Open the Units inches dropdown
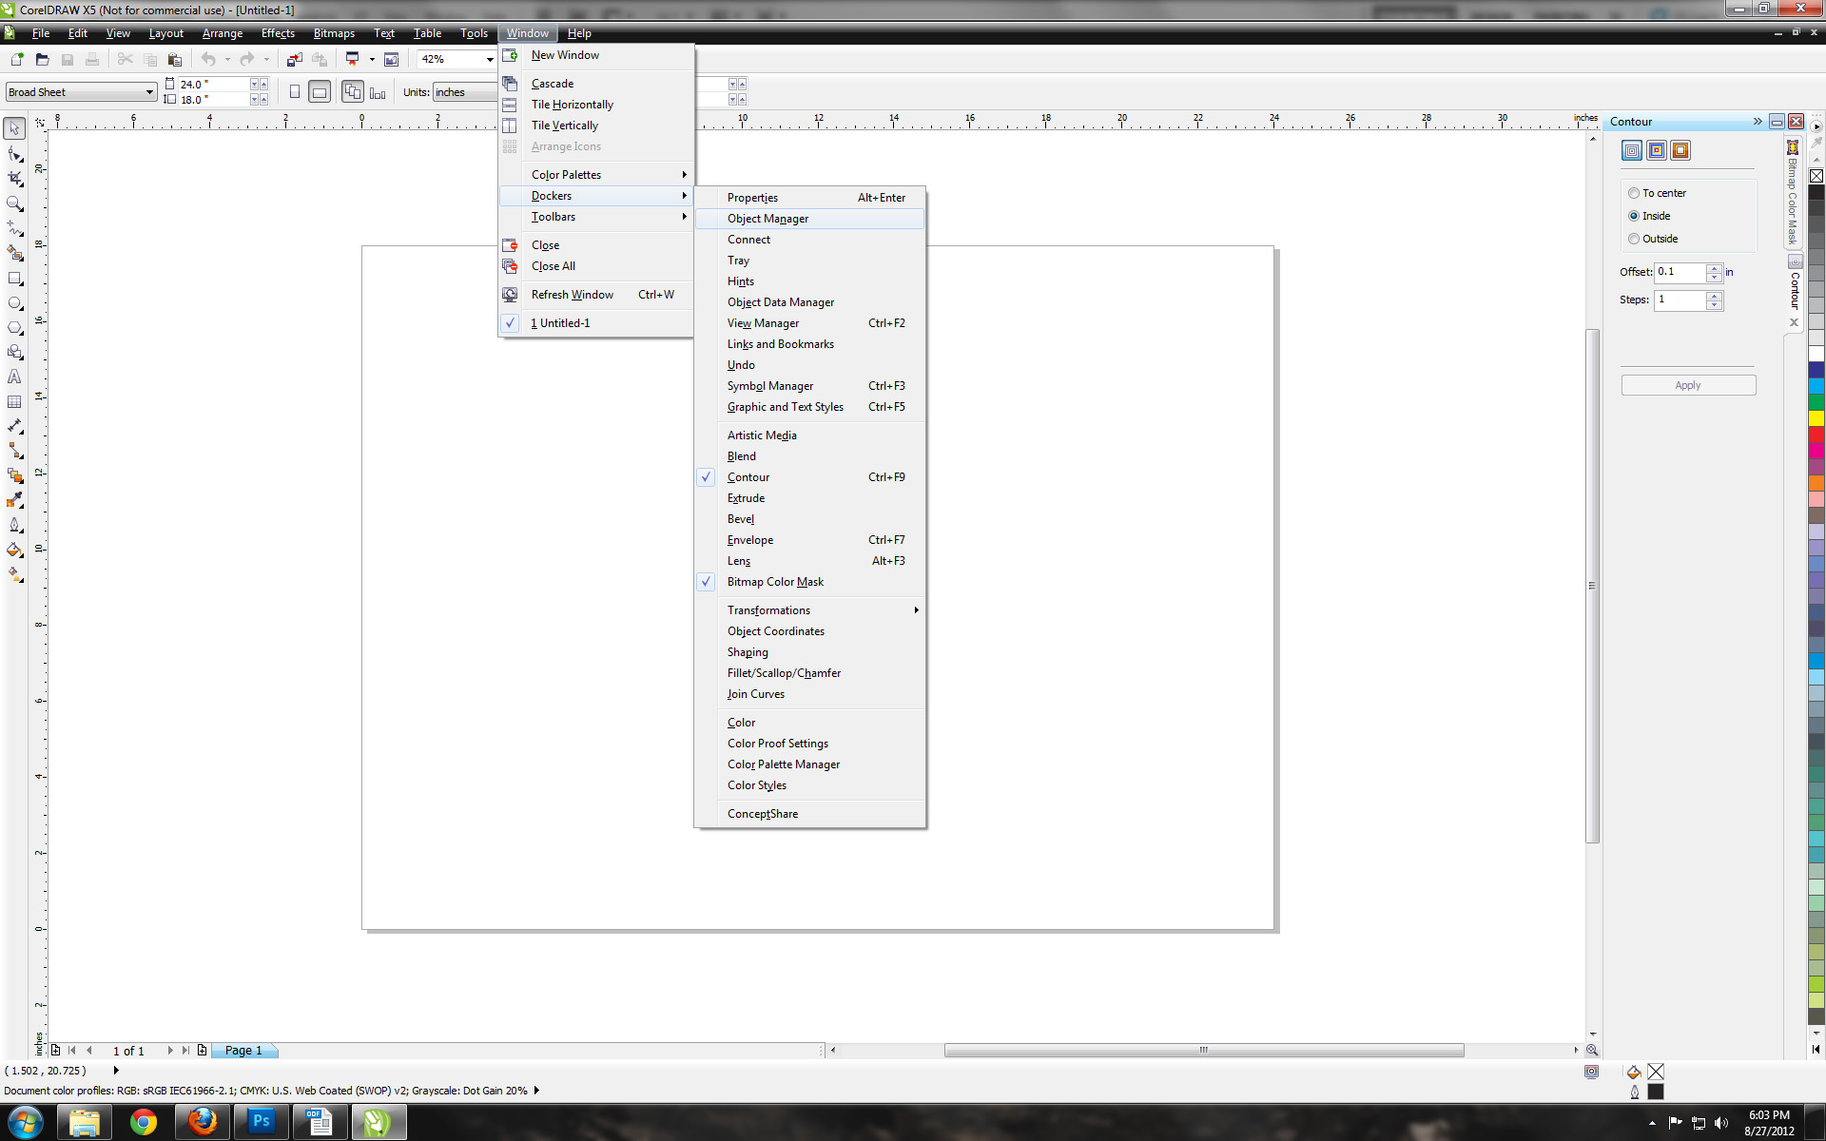Screen dimensions: 1826x1141 [x=464, y=92]
